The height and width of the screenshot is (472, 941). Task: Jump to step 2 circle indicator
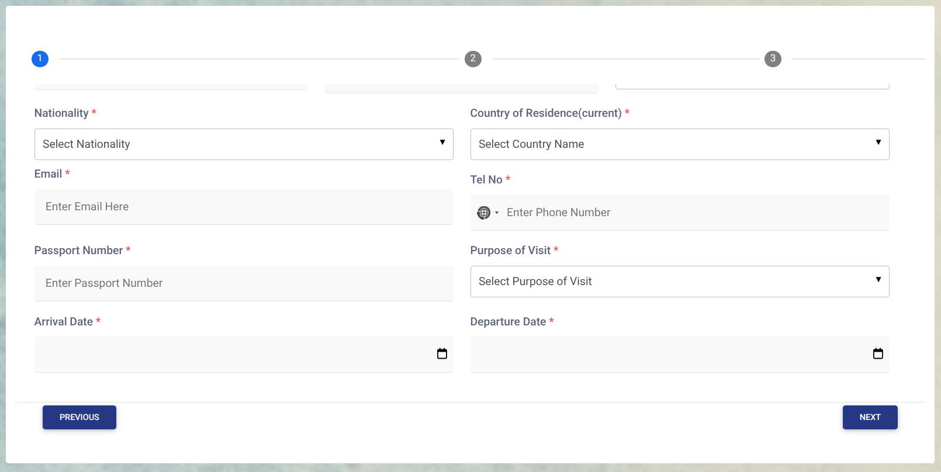point(473,58)
